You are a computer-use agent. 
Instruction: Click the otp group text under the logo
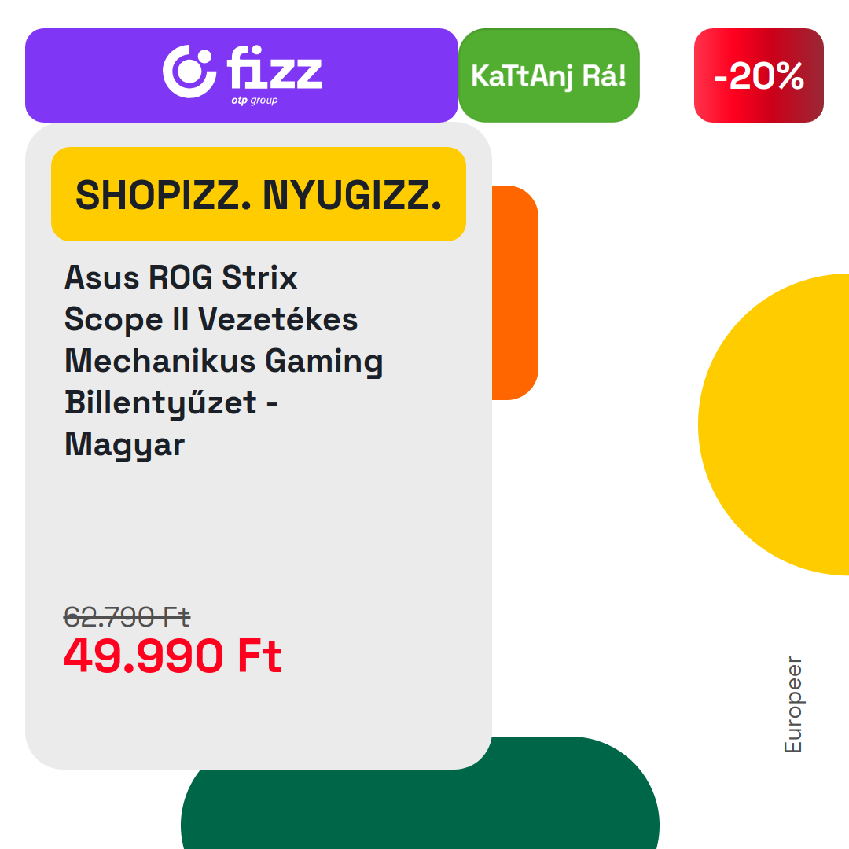pos(255,101)
